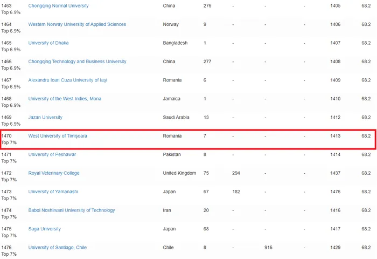Open Babol Noshirvani University of Technology link
377x259 pixels.
pos(72,210)
